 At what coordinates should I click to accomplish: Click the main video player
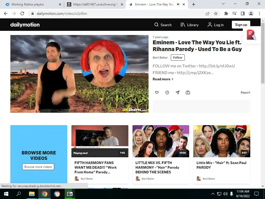[x=79, y=74]
